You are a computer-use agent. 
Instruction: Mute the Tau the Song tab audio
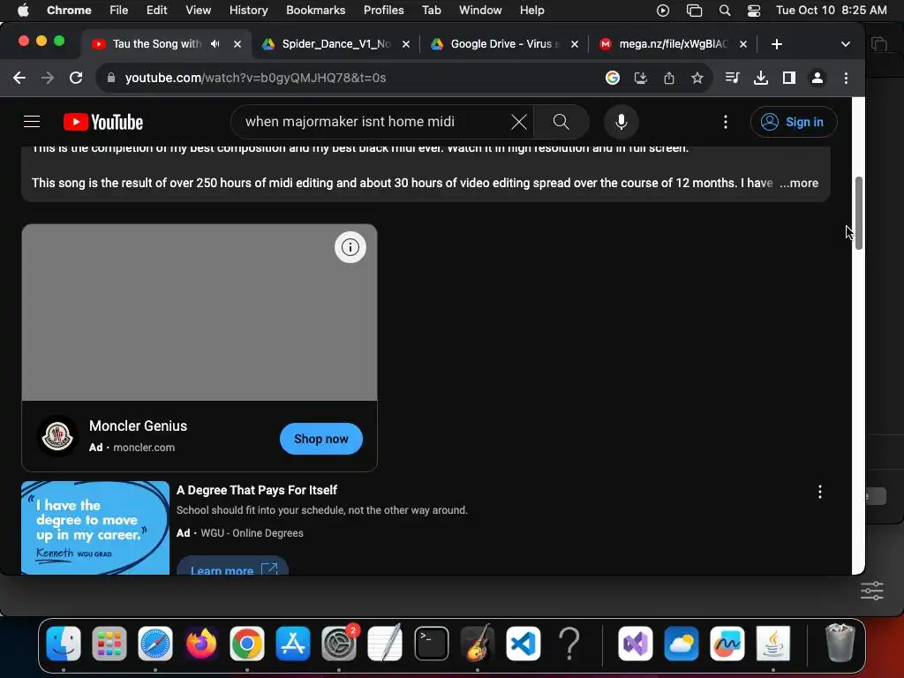215,44
